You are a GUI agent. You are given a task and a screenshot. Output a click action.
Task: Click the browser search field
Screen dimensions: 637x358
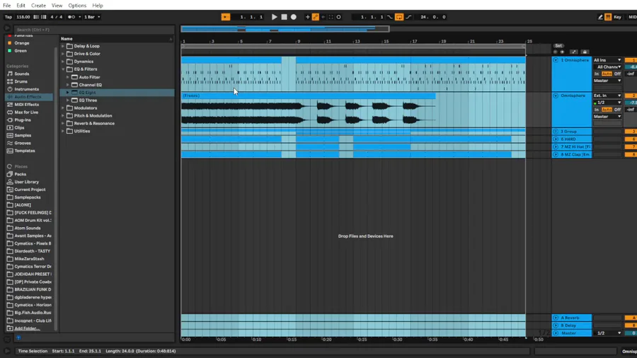click(94, 30)
